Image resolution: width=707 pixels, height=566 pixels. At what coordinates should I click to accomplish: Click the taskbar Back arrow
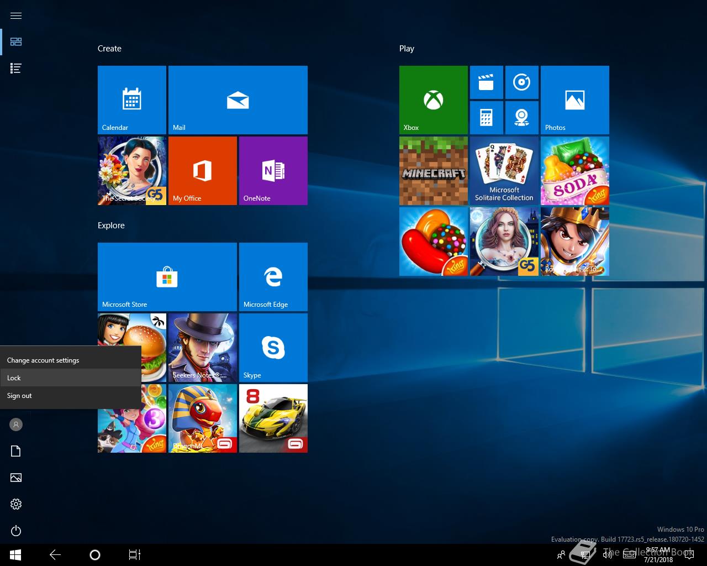(x=55, y=555)
